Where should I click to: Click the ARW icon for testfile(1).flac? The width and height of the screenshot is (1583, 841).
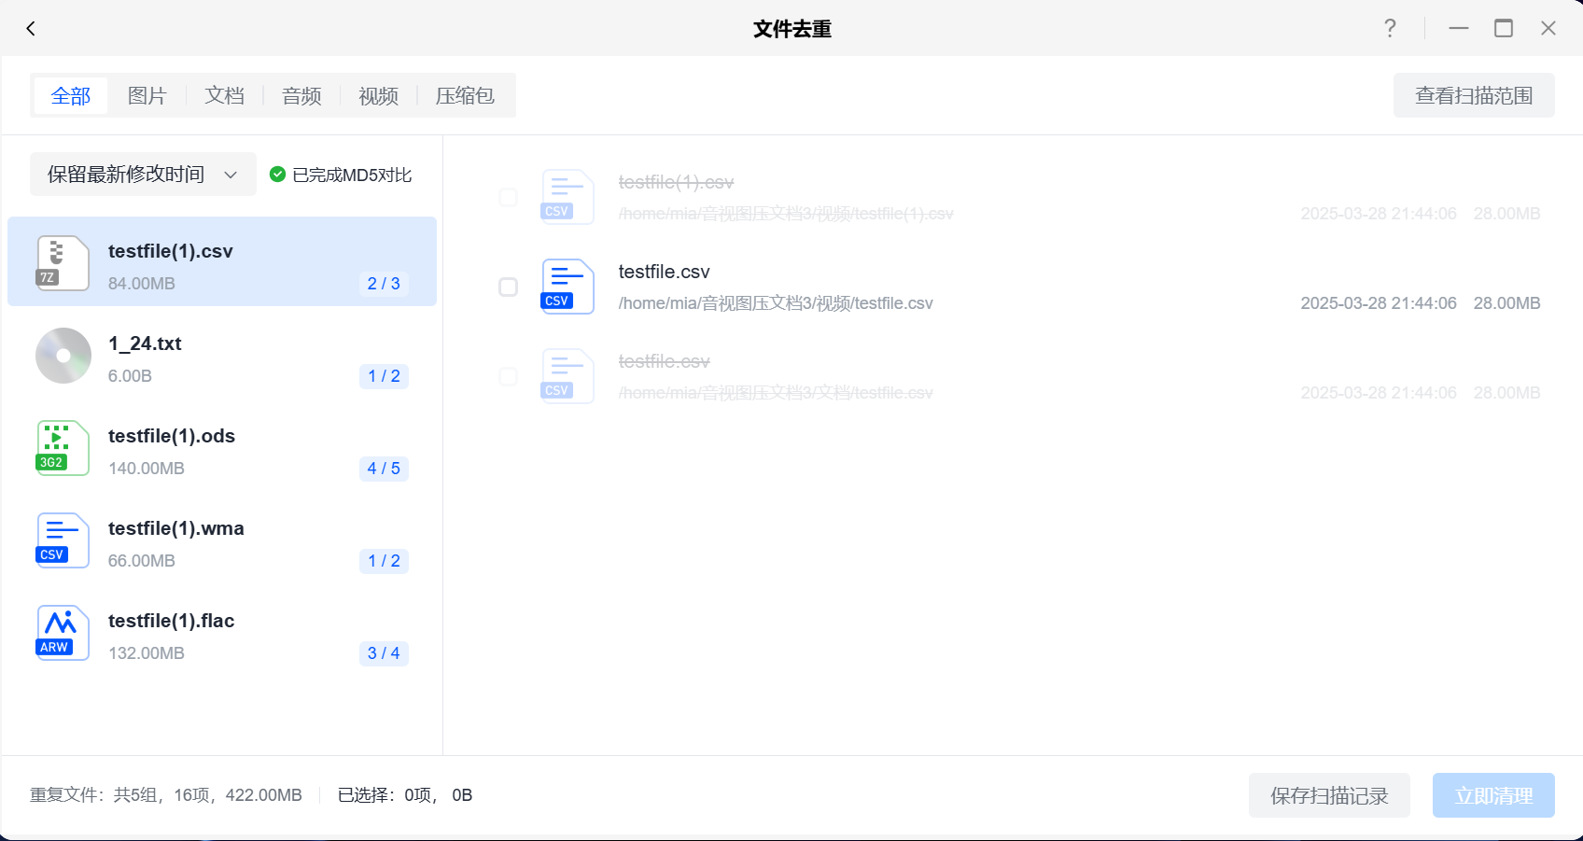[63, 633]
